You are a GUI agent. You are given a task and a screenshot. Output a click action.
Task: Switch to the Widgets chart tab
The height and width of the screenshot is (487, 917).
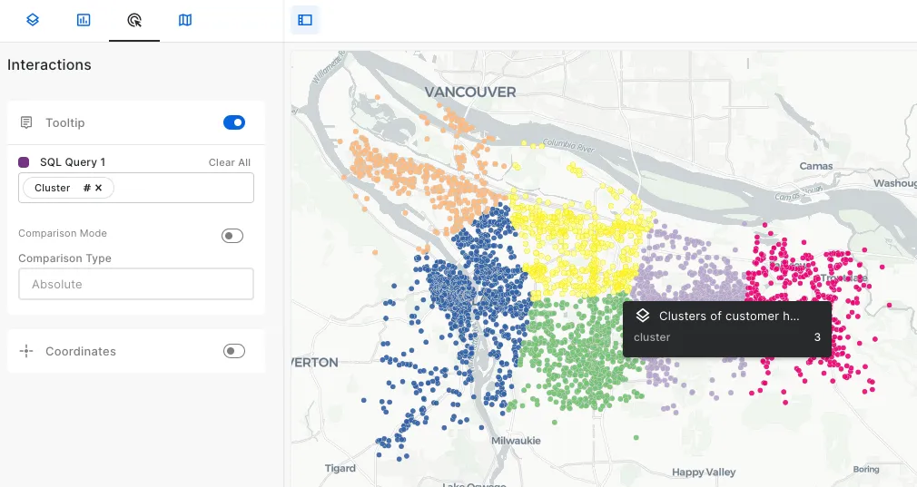pyautogui.click(x=84, y=20)
